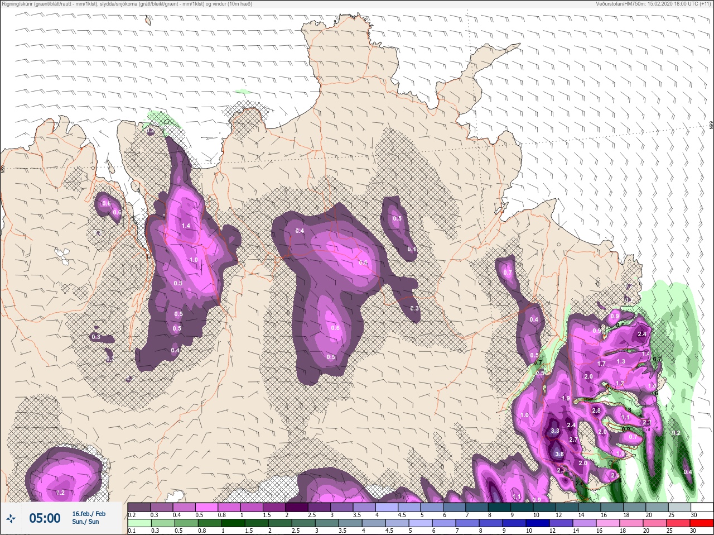Select the first dark purple upper legend swatch
This screenshot has height=535, width=714.
coord(139,507)
